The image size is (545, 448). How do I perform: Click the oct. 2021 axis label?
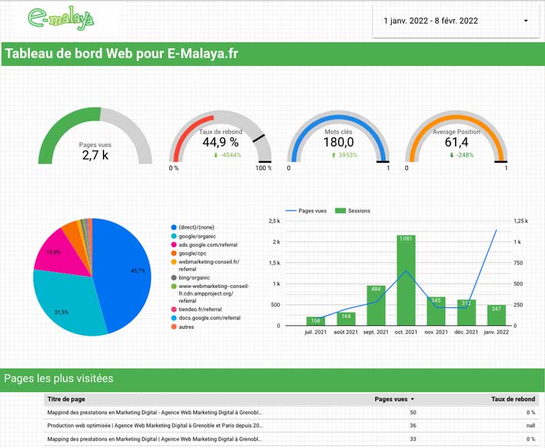(406, 332)
